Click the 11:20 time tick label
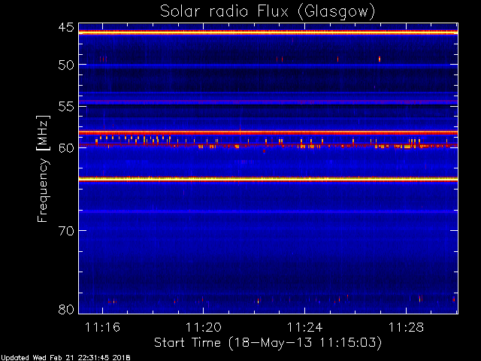The width and height of the screenshot is (481, 361). point(204,327)
